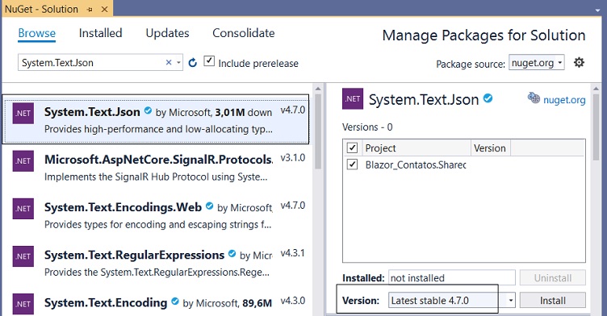Viewport: 607px width, 316px height.
Task: Click the .NET icon of System.Text.Encodings.Web
Action: click(23, 209)
